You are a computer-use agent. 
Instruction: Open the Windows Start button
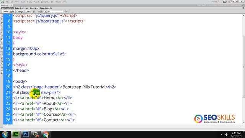pyautogui.click(x=5, y=135)
